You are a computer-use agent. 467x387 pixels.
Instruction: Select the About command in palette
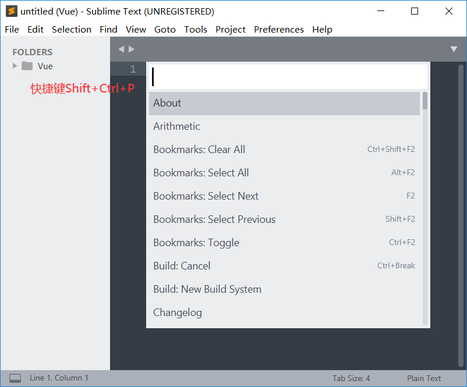pos(167,103)
